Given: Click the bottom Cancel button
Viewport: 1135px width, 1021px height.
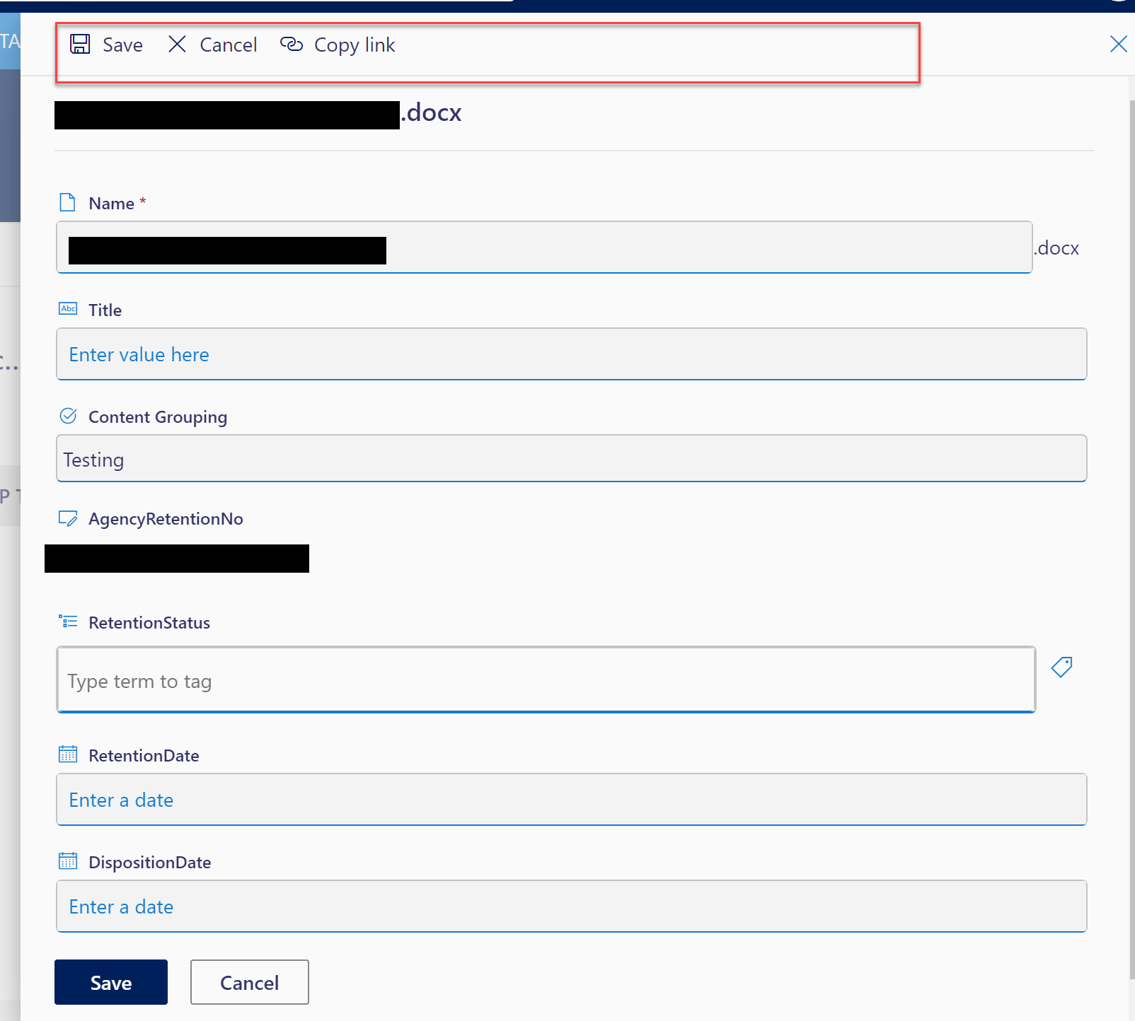Looking at the screenshot, I should point(250,982).
